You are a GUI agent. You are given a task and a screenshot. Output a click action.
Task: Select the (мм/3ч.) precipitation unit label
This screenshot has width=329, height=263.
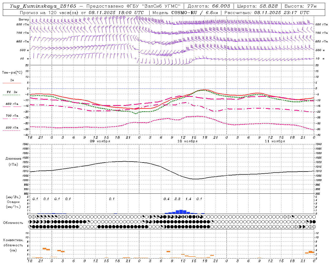tap(13, 197)
